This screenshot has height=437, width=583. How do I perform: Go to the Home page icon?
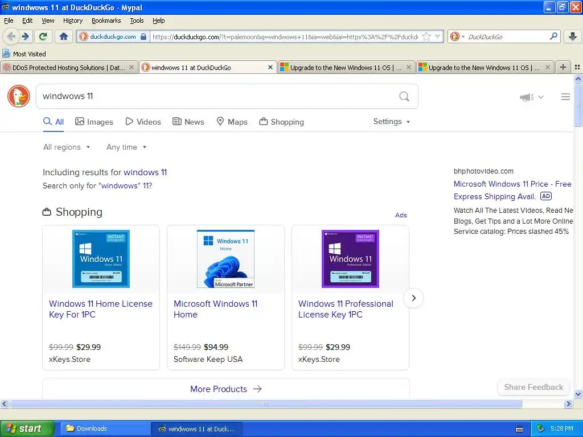(x=64, y=36)
